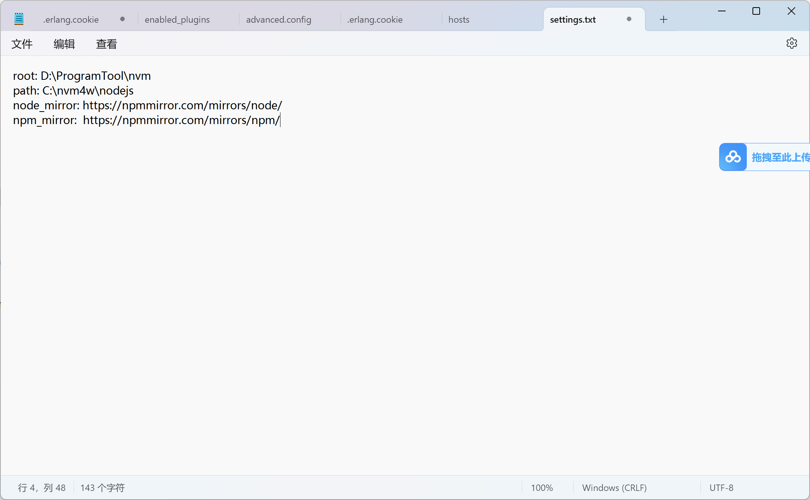This screenshot has width=810, height=500.
Task: Open the 查看 menu
Action: pos(106,44)
